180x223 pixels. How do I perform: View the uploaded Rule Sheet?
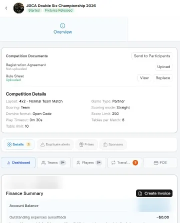tap(144, 78)
